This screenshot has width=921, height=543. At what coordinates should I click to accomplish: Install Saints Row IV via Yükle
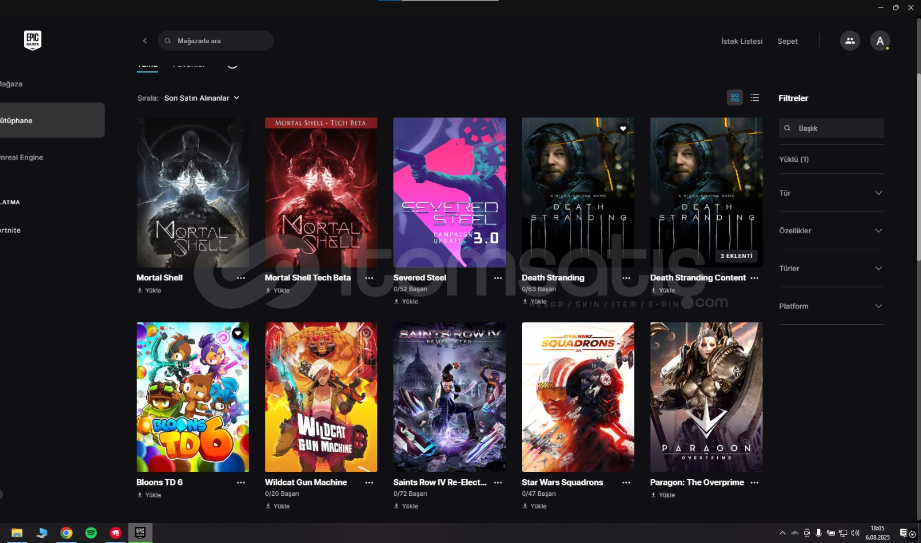tap(406, 506)
